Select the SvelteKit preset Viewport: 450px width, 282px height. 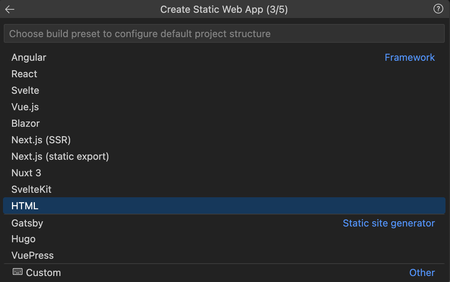[x=31, y=189]
